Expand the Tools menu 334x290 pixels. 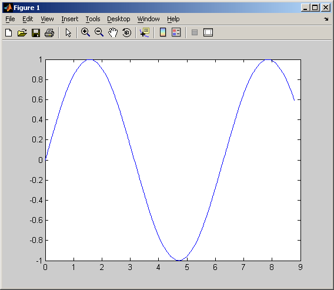tap(93, 19)
